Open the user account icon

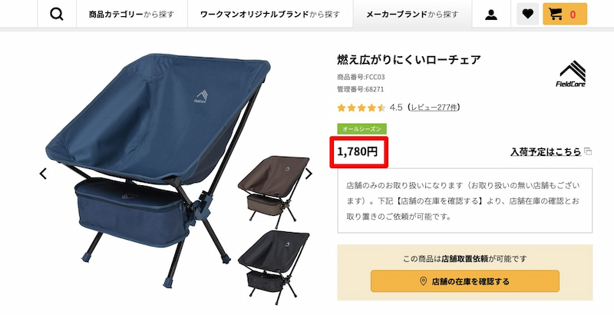[x=491, y=15]
